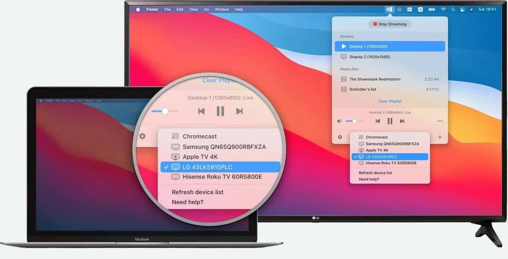Click the circled play icon in the TV menu bar

399,10
